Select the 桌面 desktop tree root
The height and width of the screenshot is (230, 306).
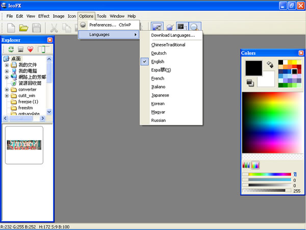point(16,59)
